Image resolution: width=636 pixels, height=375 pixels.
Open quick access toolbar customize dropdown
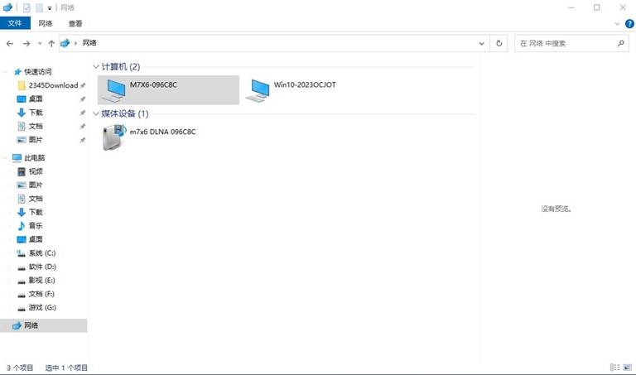click(x=50, y=7)
